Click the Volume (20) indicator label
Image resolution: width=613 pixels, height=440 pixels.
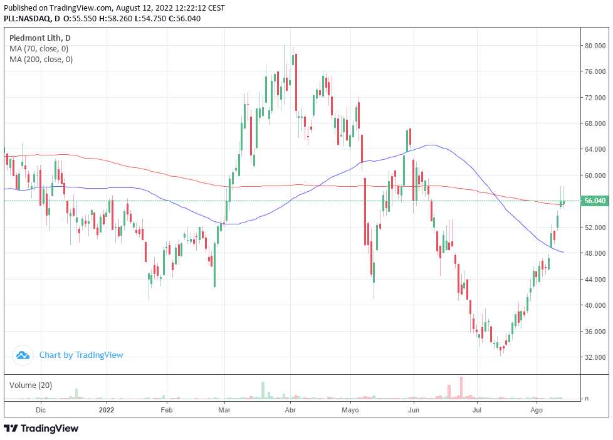tap(31, 385)
